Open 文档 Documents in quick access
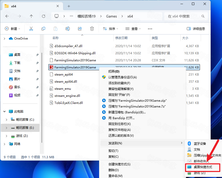This screenshot has height=178, width=222. click(x=17, y=71)
